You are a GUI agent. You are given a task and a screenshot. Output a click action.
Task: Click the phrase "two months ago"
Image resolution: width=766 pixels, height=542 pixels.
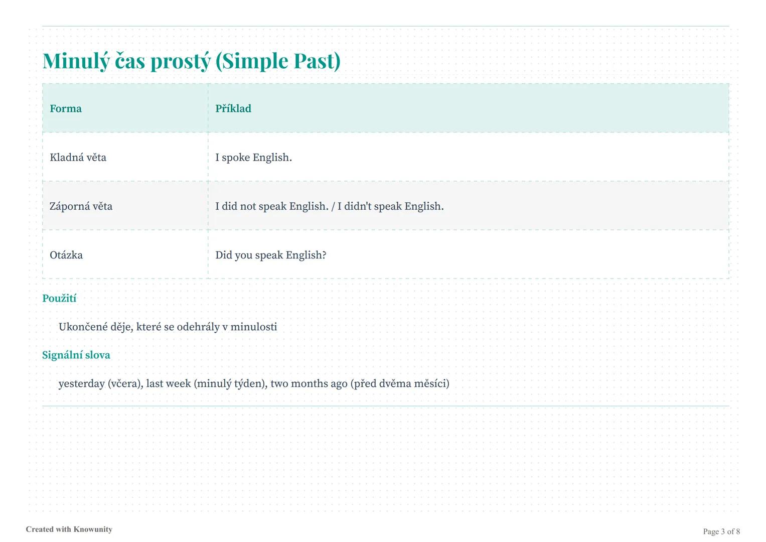pos(309,384)
